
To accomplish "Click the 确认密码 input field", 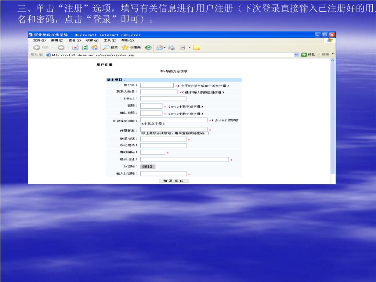I will coord(151,113).
